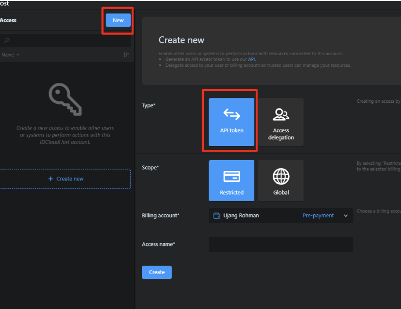Click the API link in the description
Screen dimensions: 401x309
[x=251, y=59]
